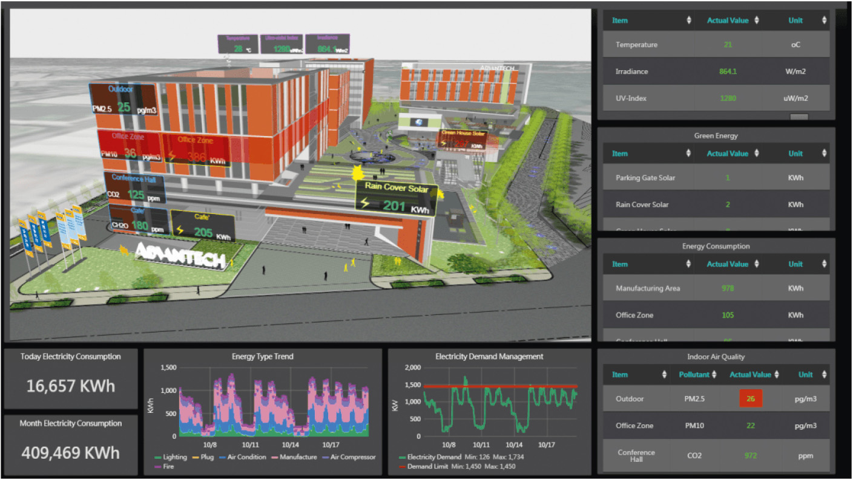Select the Irradiance row value 864.1
853x480 pixels.
pos(728,71)
